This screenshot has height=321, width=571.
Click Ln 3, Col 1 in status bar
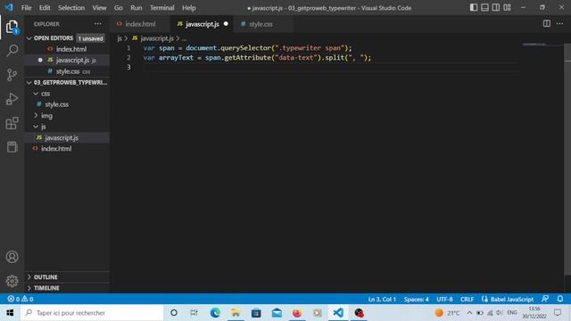pos(382,300)
